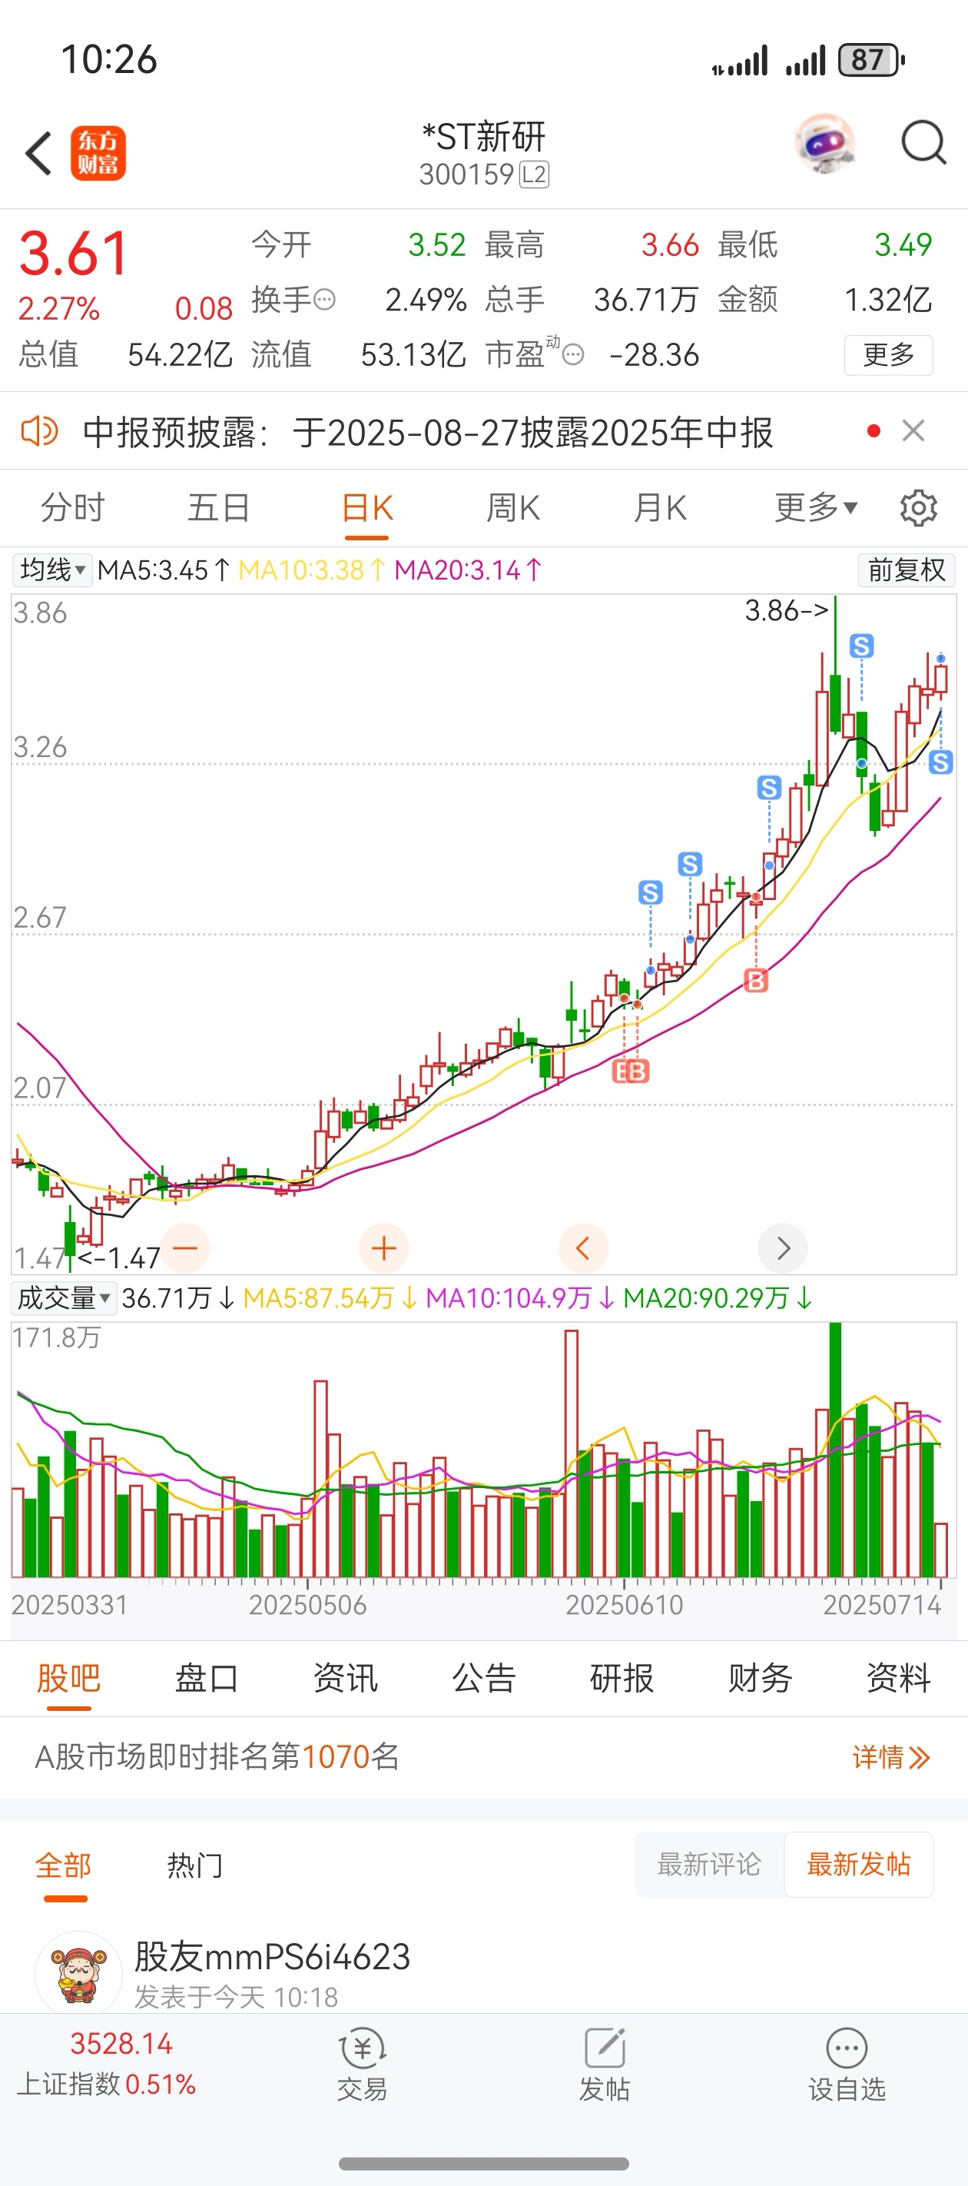
Task: Shift chart left with arrow button
Action: click(x=584, y=1247)
